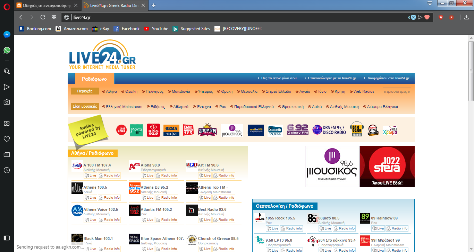
Task: Expand more regions with περισσότερες »
Action: point(397,92)
